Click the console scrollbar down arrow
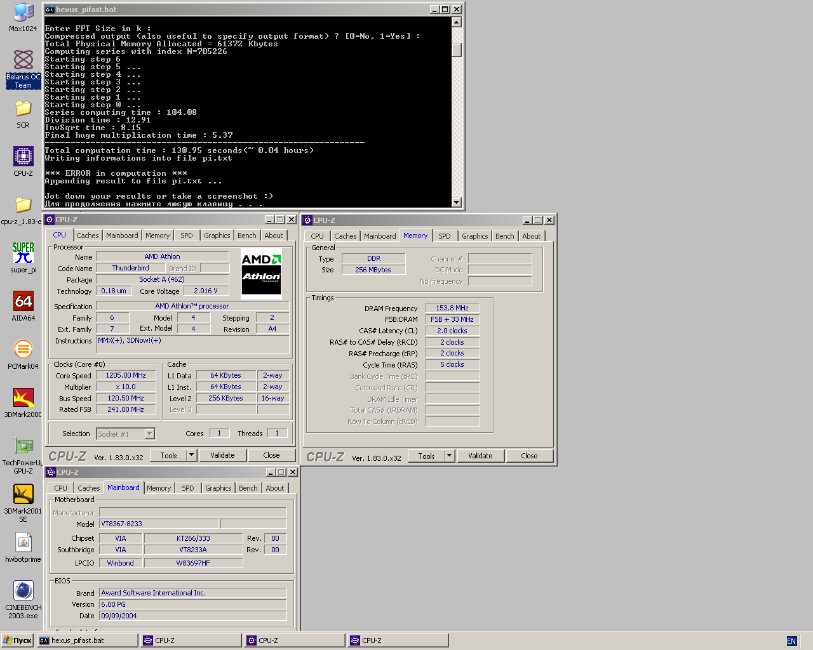813x650 pixels. (x=456, y=202)
